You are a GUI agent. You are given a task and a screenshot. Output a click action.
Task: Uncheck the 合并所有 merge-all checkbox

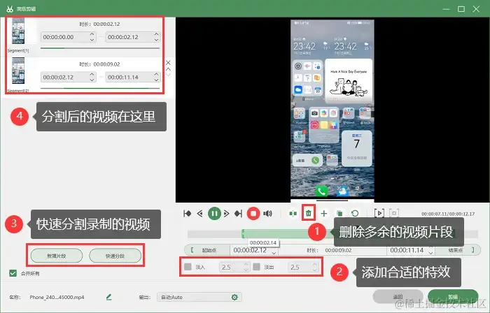coord(13,273)
